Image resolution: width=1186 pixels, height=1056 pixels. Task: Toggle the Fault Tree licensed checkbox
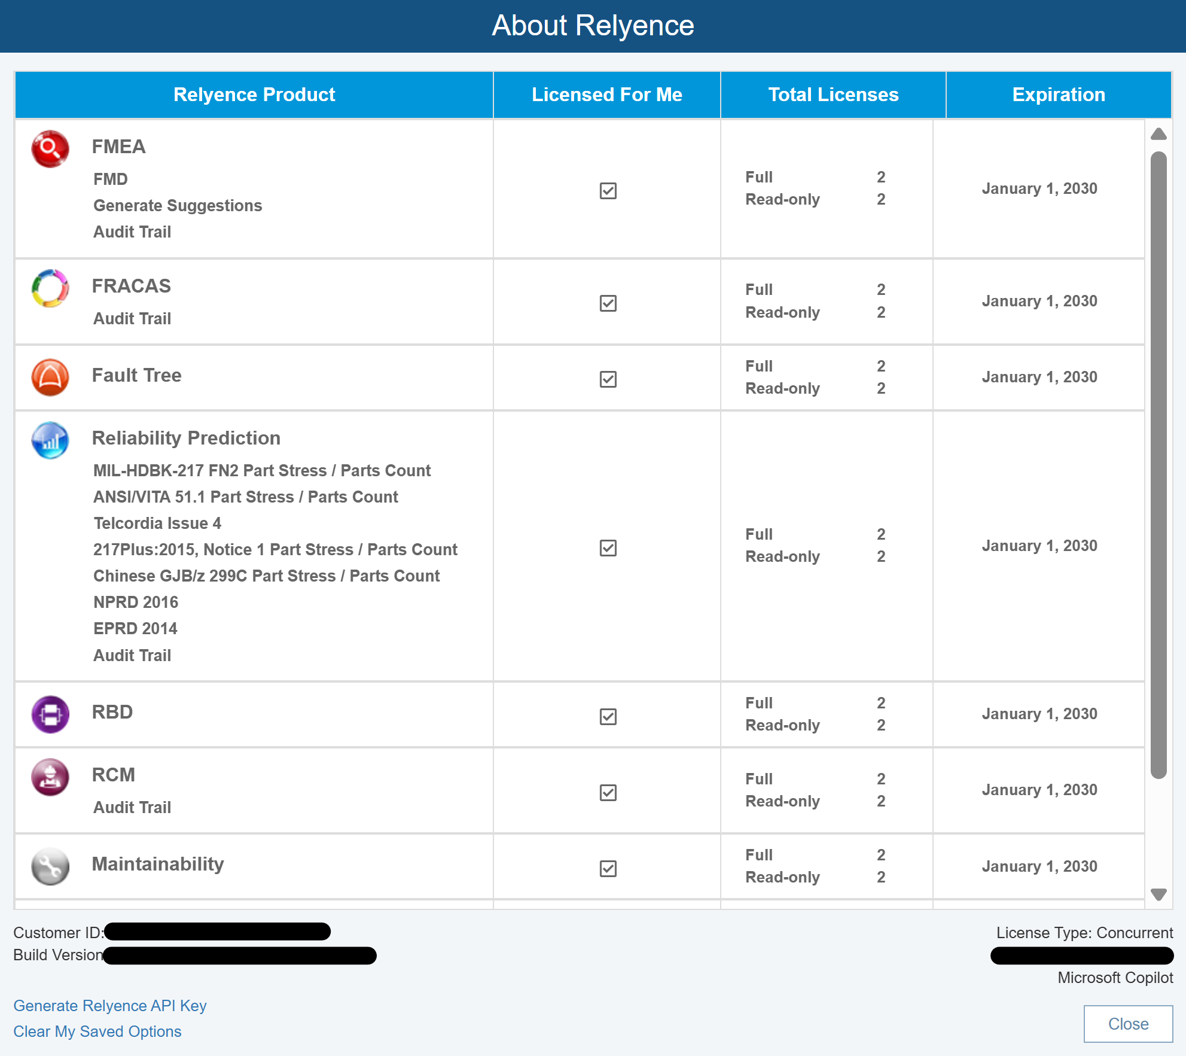[x=608, y=379]
